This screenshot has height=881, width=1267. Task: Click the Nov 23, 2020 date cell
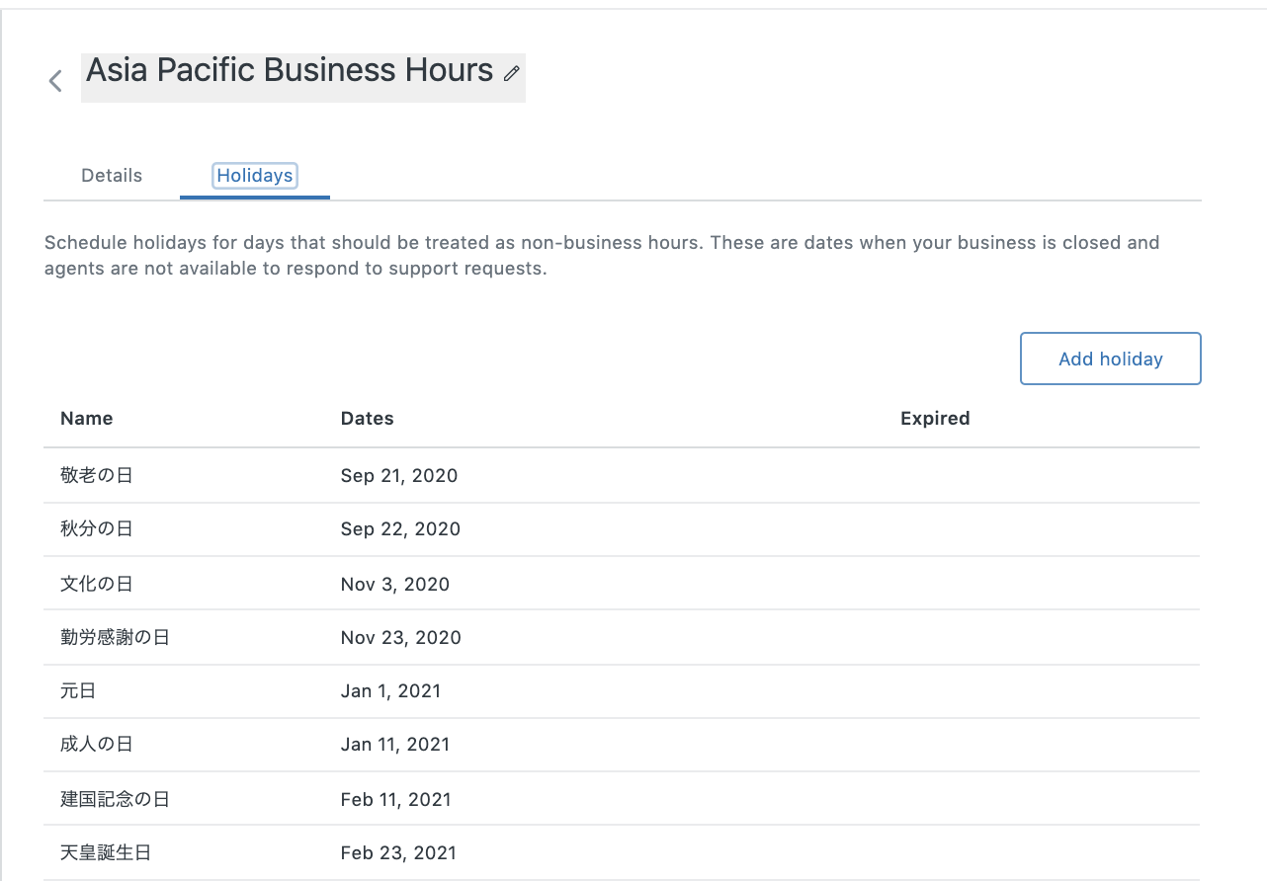400,638
